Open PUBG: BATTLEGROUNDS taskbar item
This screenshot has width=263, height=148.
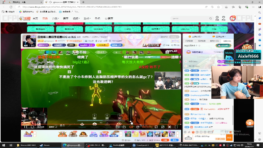coord(188,145)
